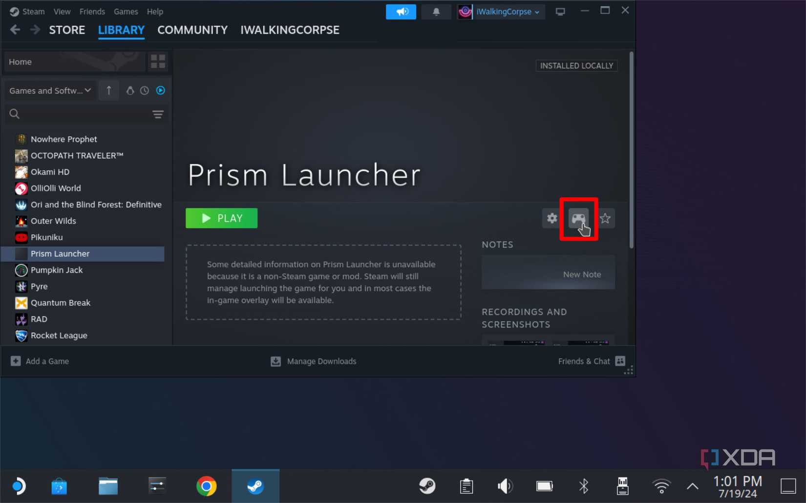
Task: Open the file manager from taskbar
Action: coord(108,486)
